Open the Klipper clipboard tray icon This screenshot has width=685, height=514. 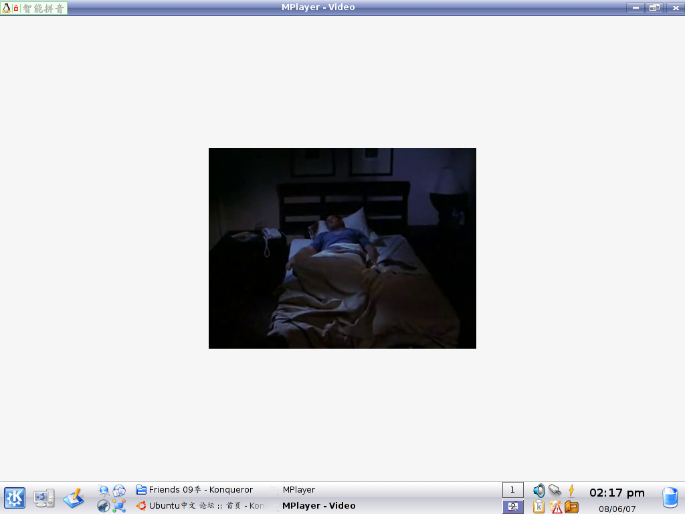pyautogui.click(x=539, y=507)
